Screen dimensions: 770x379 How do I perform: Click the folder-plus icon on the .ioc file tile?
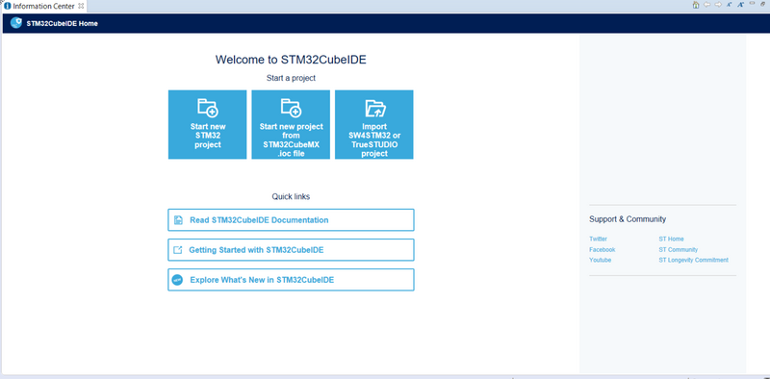pos(292,108)
